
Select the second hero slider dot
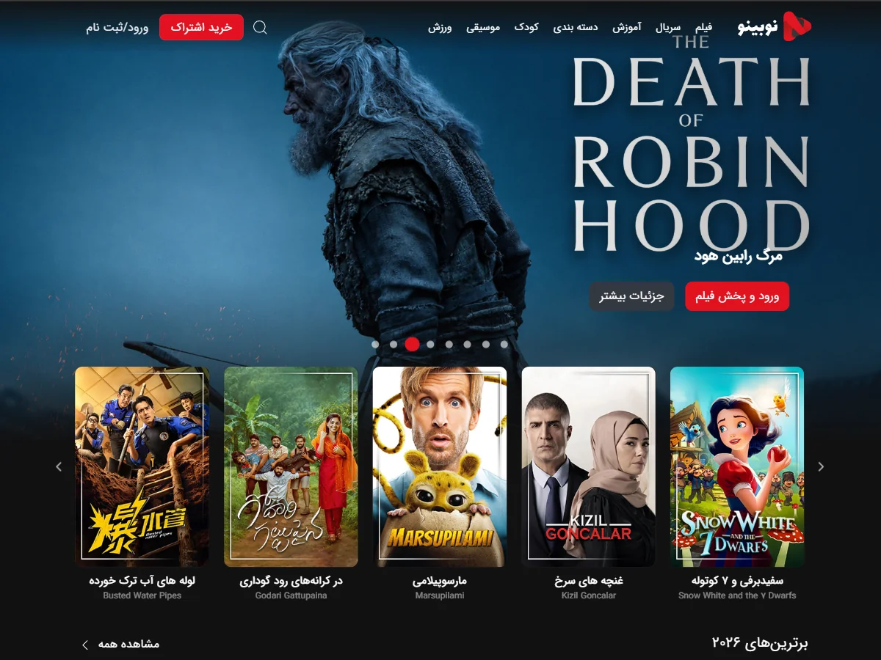[x=394, y=344]
